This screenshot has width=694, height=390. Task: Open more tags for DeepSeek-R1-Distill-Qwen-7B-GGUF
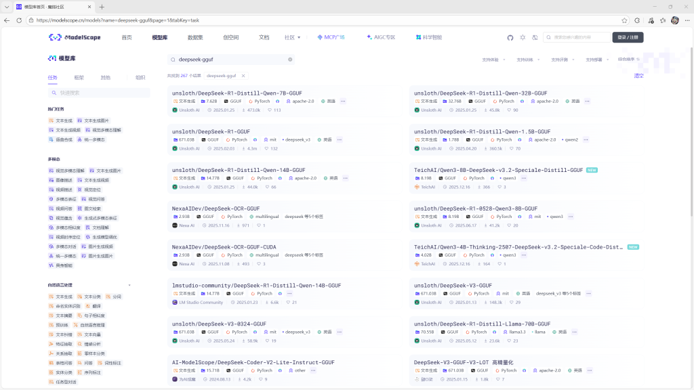[x=343, y=101]
